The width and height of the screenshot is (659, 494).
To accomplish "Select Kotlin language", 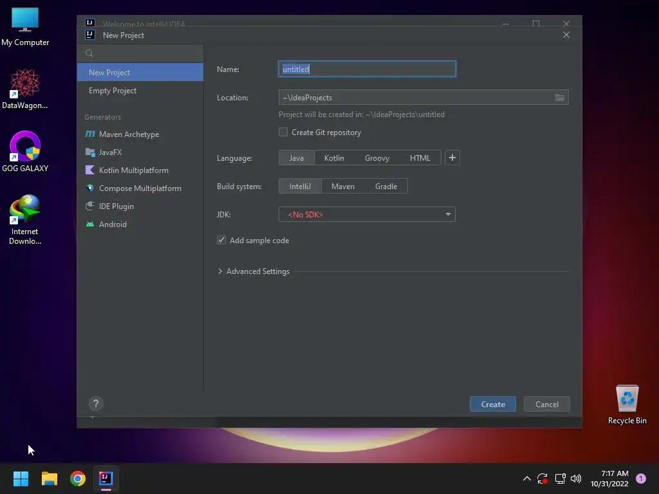I will coord(334,158).
